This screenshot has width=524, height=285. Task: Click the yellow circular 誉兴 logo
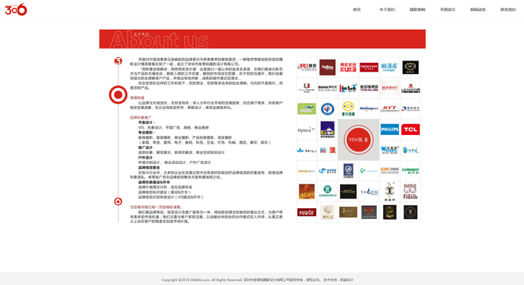[348, 108]
